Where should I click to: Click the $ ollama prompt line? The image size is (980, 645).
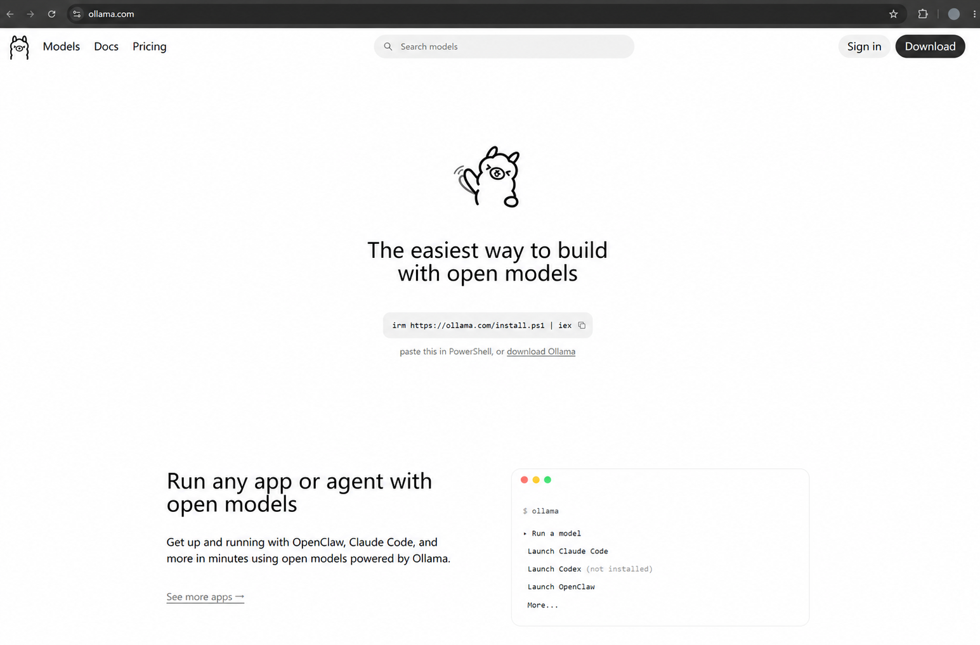pyautogui.click(x=541, y=511)
